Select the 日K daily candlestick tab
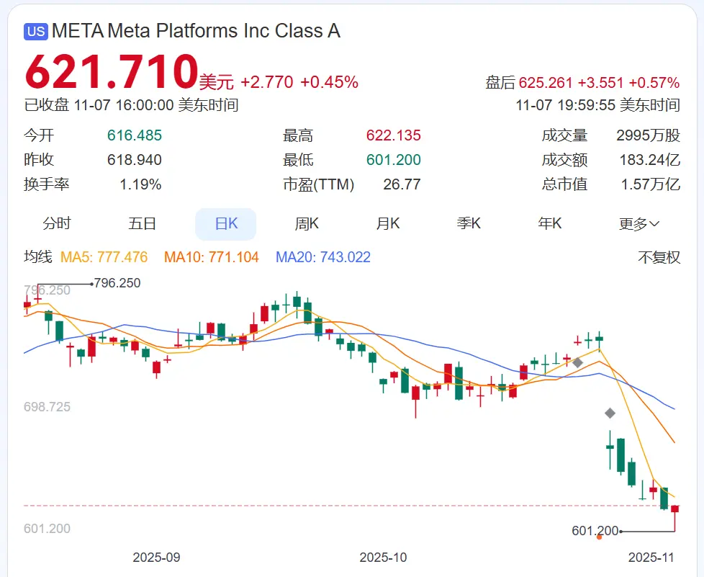Viewport: 704px width, 577px height. click(x=226, y=224)
